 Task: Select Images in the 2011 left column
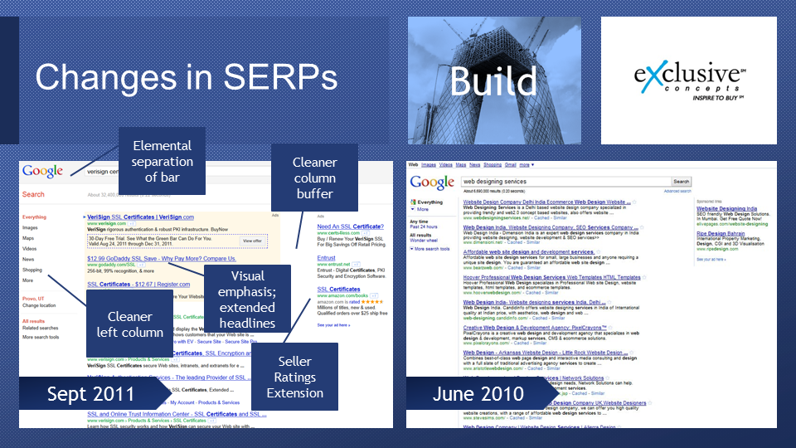pyautogui.click(x=30, y=227)
